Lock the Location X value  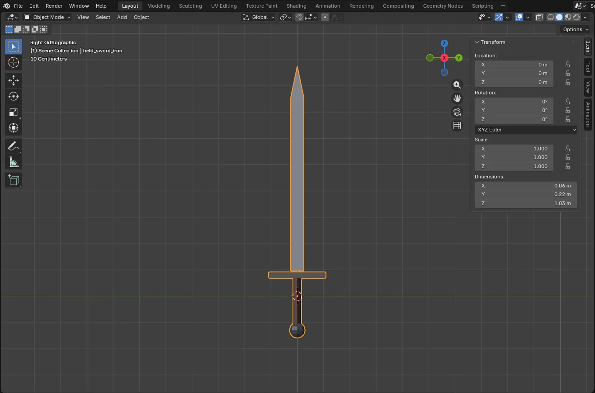567,65
